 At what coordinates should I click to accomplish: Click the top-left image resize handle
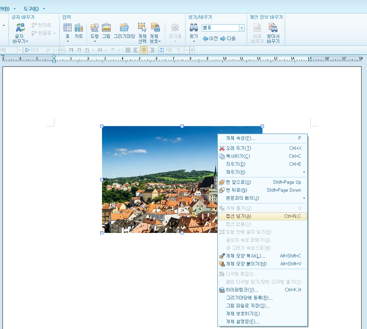click(x=102, y=126)
